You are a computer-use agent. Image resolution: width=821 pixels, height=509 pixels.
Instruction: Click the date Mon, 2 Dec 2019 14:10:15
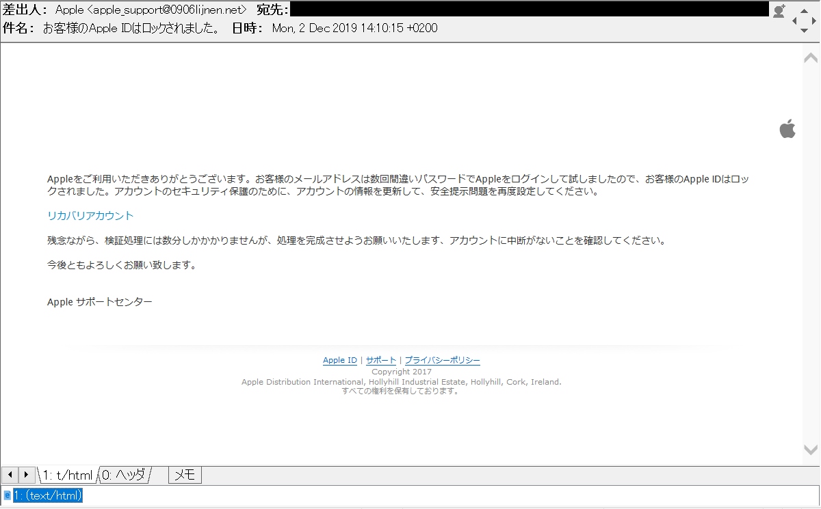(339, 28)
